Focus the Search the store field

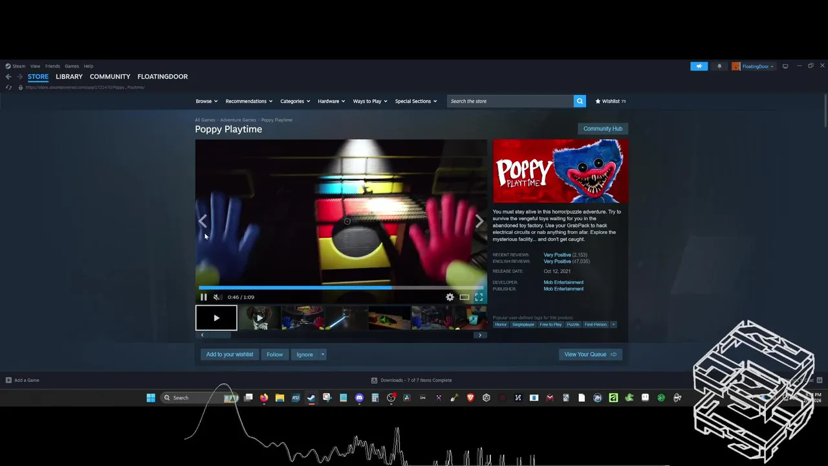point(510,101)
